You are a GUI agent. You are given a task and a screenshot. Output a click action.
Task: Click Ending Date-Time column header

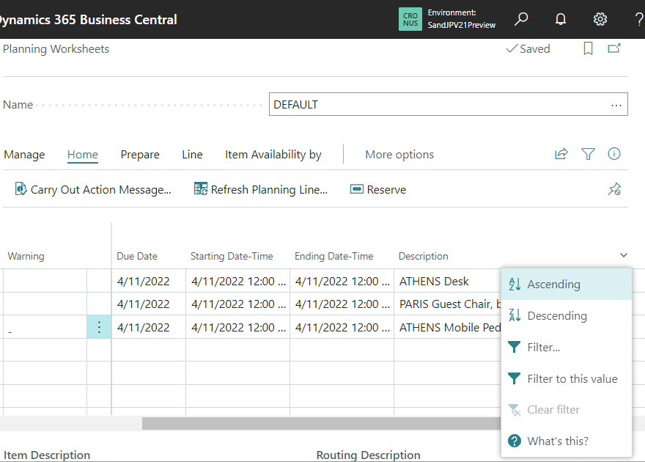tap(334, 257)
